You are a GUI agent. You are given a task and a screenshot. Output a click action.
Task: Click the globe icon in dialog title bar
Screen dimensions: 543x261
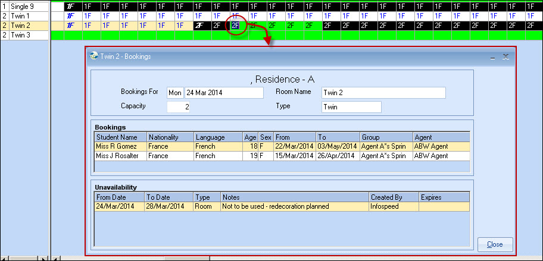click(x=93, y=56)
